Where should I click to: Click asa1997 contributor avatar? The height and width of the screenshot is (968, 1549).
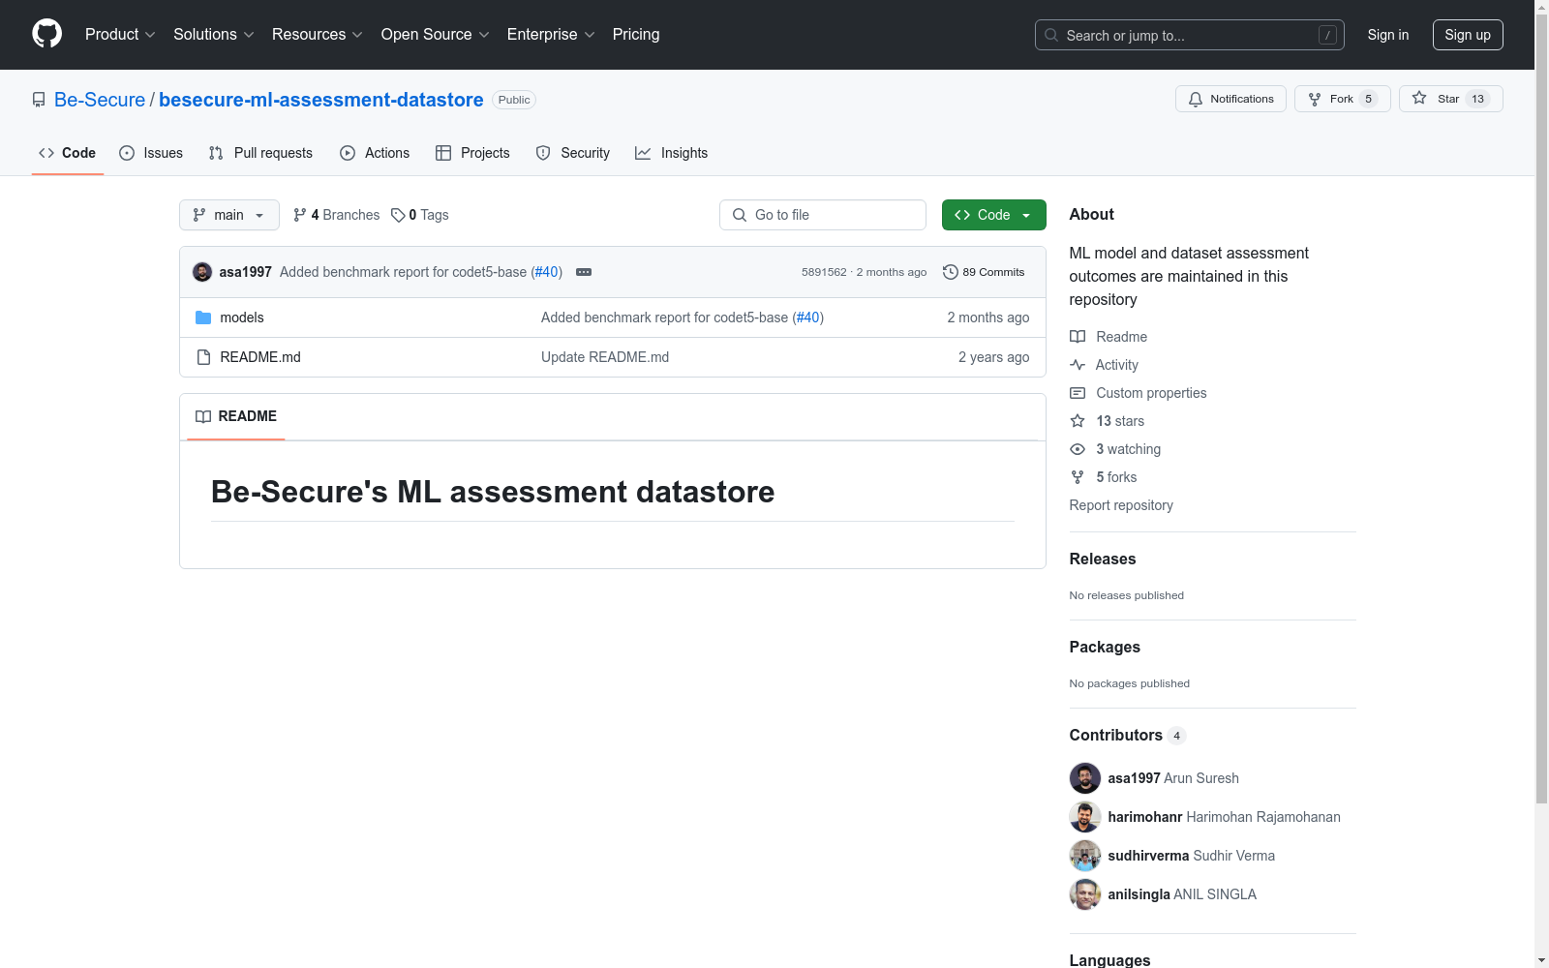pyautogui.click(x=1085, y=778)
